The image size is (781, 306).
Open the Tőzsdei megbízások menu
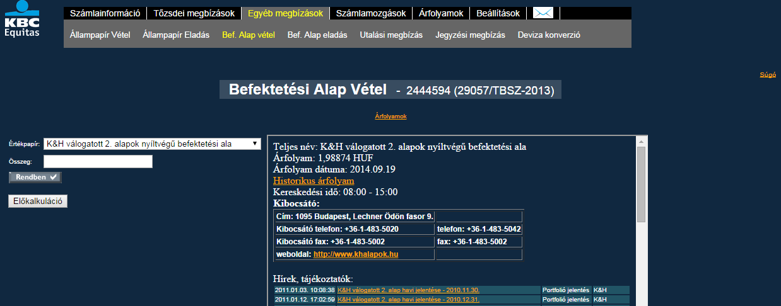(x=194, y=13)
